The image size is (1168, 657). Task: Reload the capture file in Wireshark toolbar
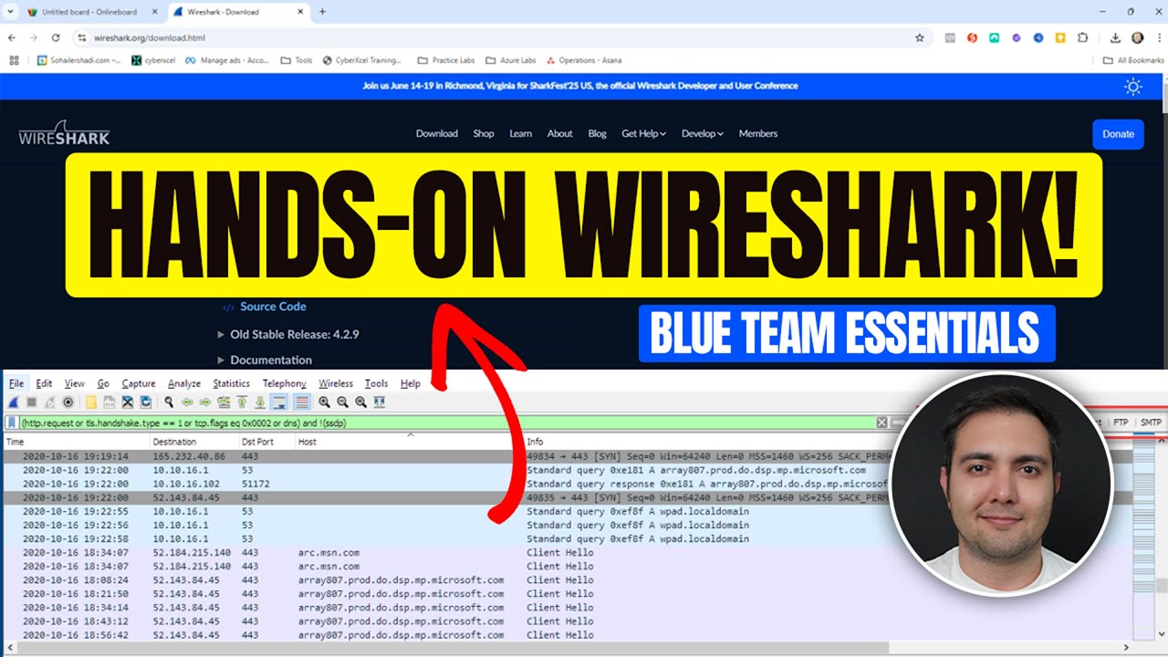point(146,402)
